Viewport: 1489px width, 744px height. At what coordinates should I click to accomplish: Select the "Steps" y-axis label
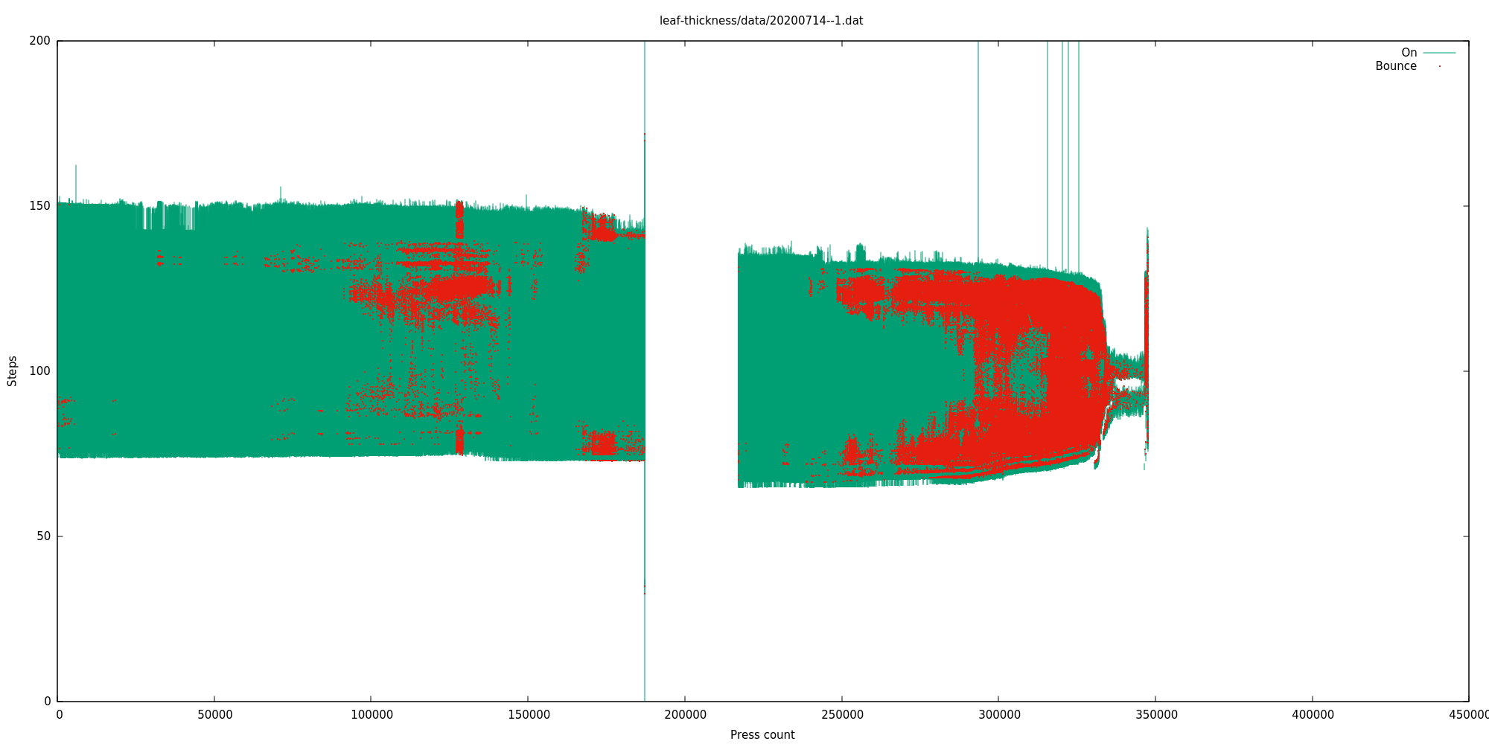coord(12,371)
